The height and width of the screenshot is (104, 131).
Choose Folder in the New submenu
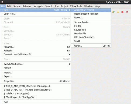pos(91,26)
